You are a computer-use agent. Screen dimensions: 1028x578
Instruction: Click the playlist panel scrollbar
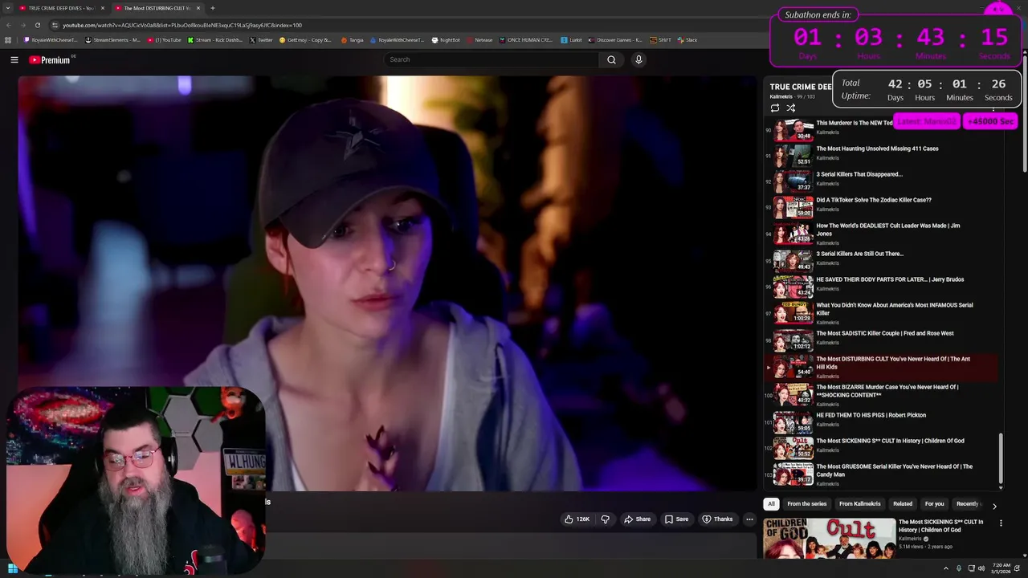1001,458
